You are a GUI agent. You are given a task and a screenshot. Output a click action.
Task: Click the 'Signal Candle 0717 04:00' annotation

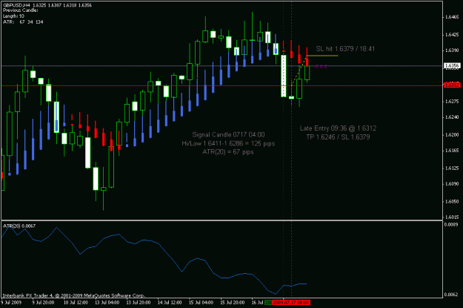tap(228, 134)
